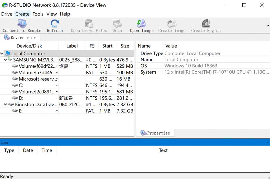Screen dimensions: 270x179
Task: Click the Open Drive Files icon
Action: point(89,23)
